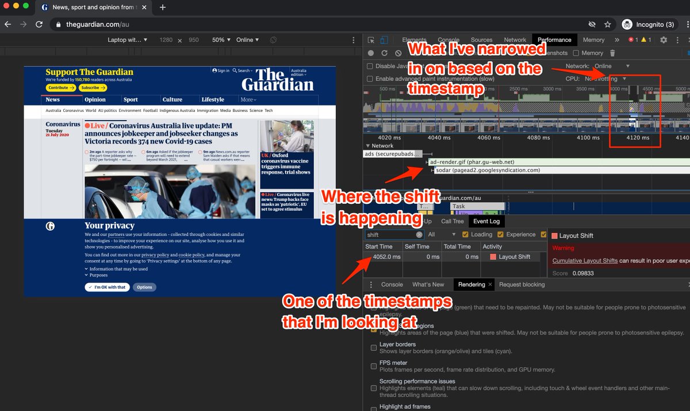The width and height of the screenshot is (690, 411).
Task: Enable FPS meter checkbox
Action: [x=374, y=366]
